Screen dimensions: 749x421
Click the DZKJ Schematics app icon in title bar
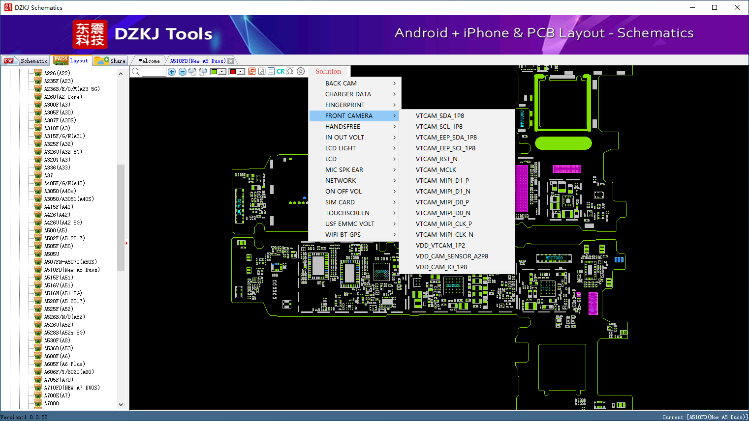tap(8, 7)
